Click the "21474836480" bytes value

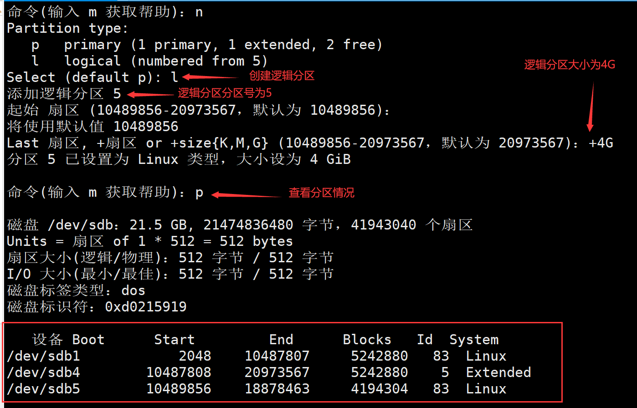248,225
